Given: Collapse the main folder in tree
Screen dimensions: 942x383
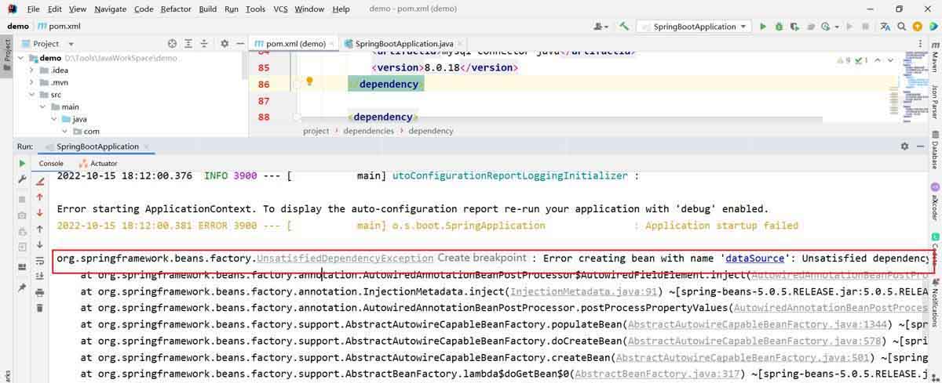Looking at the screenshot, I should (42, 107).
